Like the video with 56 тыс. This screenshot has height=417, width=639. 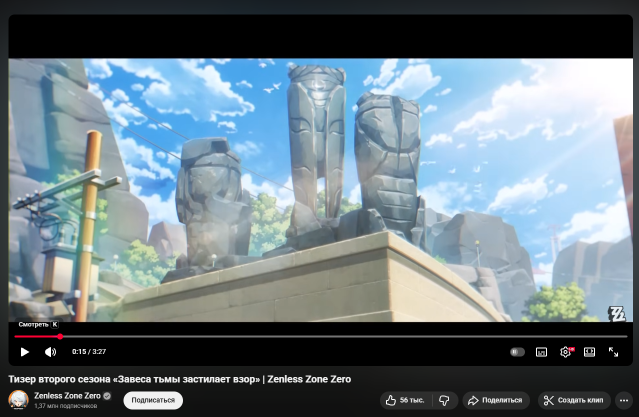pyautogui.click(x=406, y=400)
